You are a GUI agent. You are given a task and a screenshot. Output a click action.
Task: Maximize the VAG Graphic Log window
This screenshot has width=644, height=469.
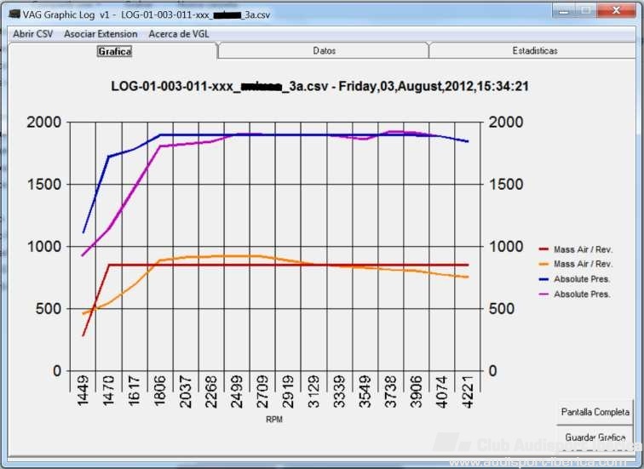pos(586,10)
